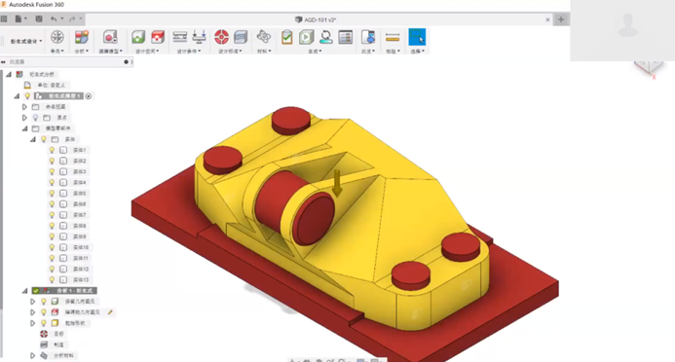
Task: Toggle visibility lightbulb of body 实体13
Action: pyautogui.click(x=52, y=280)
